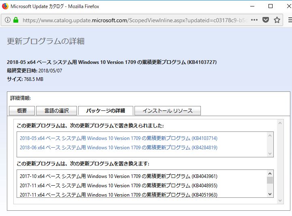Click the down arrow of superseded-by list scrollbar
The width and height of the screenshot is (292, 216).
[x=270, y=154]
